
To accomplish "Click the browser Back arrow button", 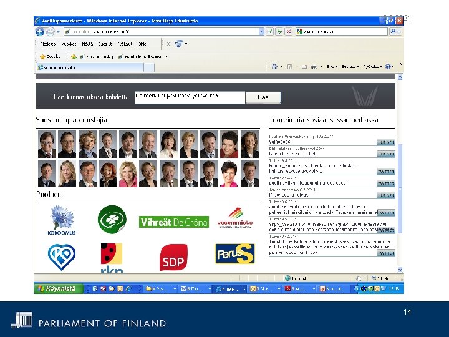I will coord(40,32).
